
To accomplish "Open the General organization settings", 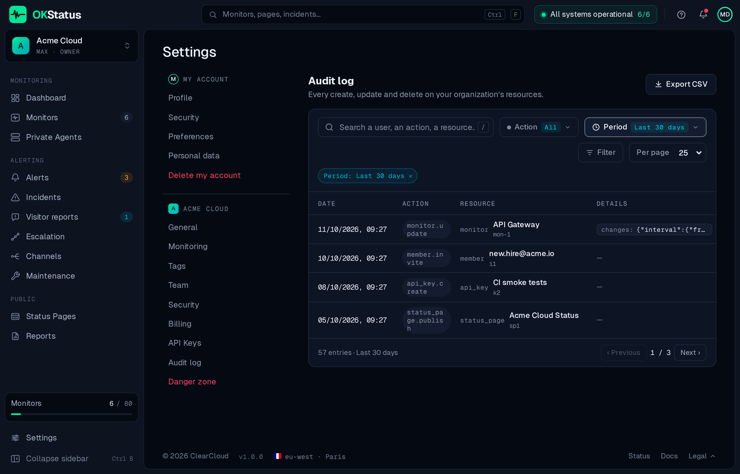I will point(183,227).
